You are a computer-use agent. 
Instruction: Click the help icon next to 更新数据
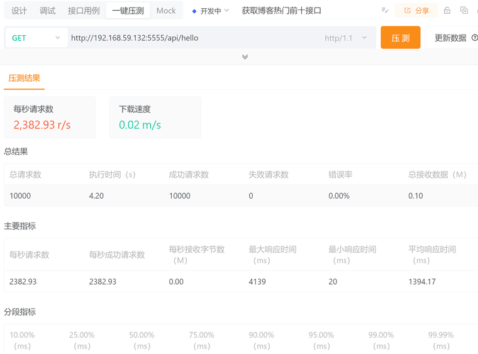[x=474, y=38]
